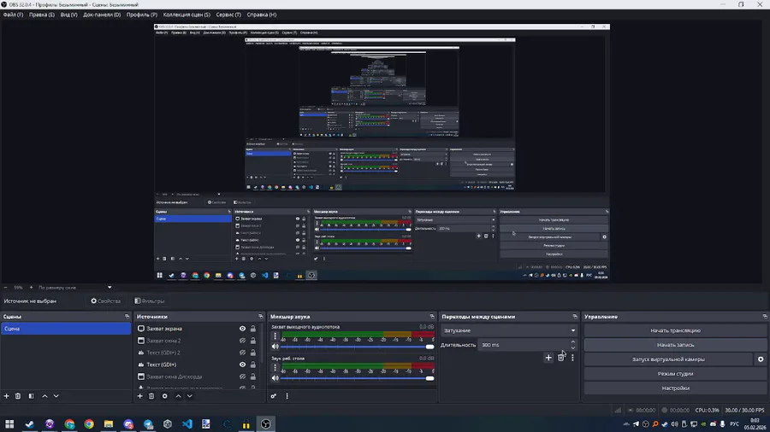Toggle lock on Текст (GDI+) source

coord(253,365)
